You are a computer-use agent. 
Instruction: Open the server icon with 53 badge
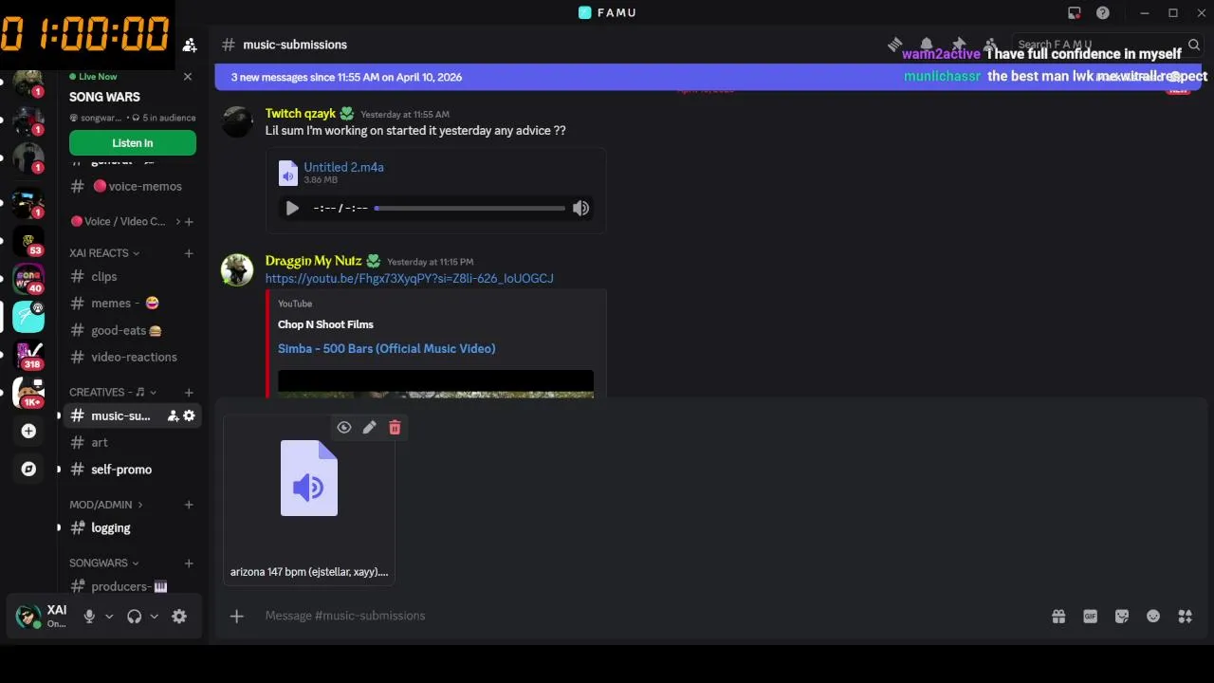click(x=28, y=241)
